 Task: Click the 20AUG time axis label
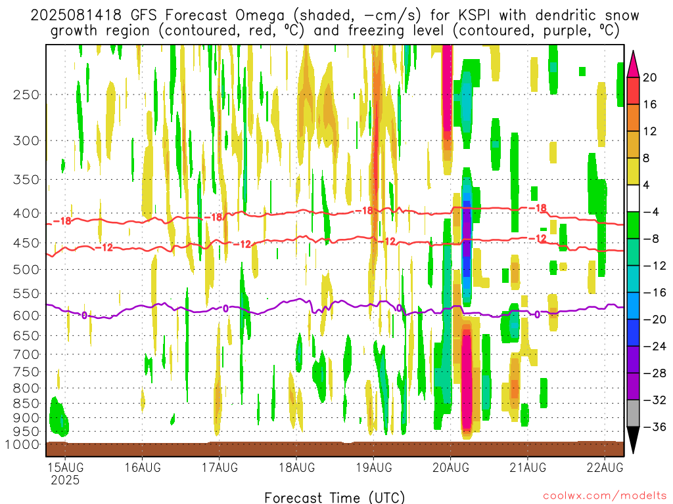[451, 467]
